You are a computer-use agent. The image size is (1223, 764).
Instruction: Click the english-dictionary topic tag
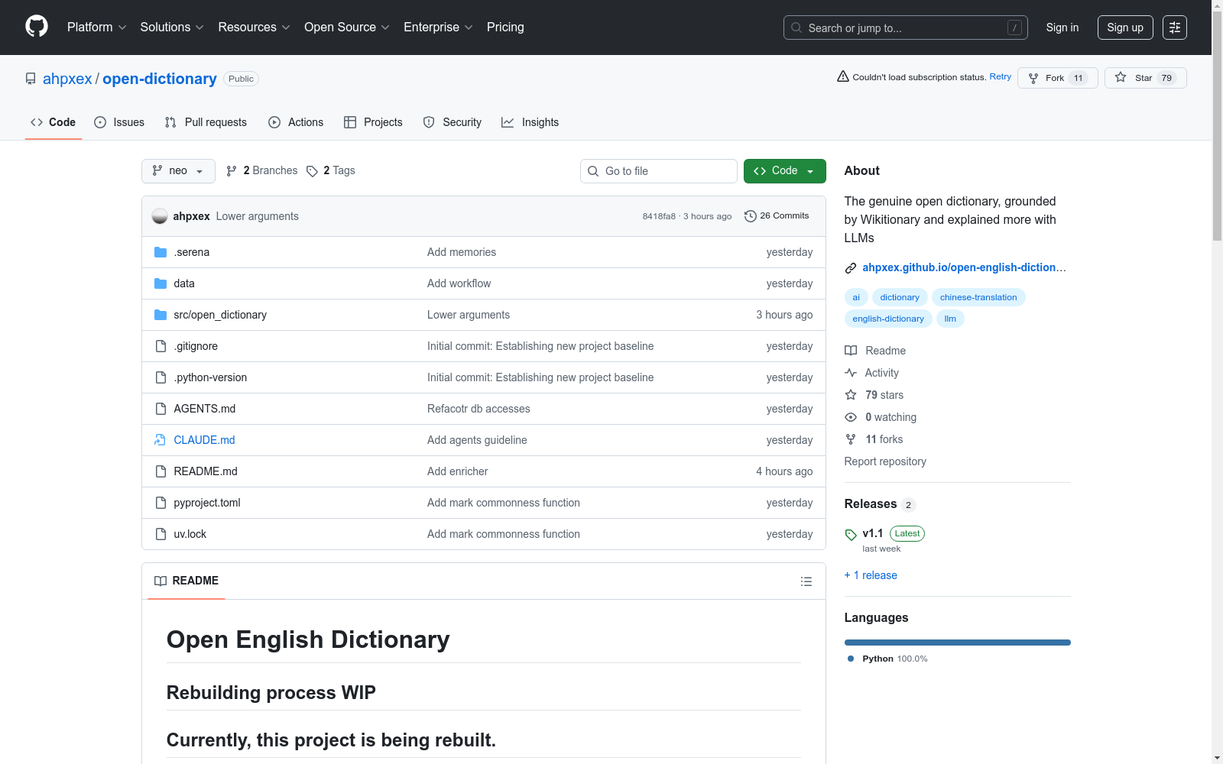[888, 319]
